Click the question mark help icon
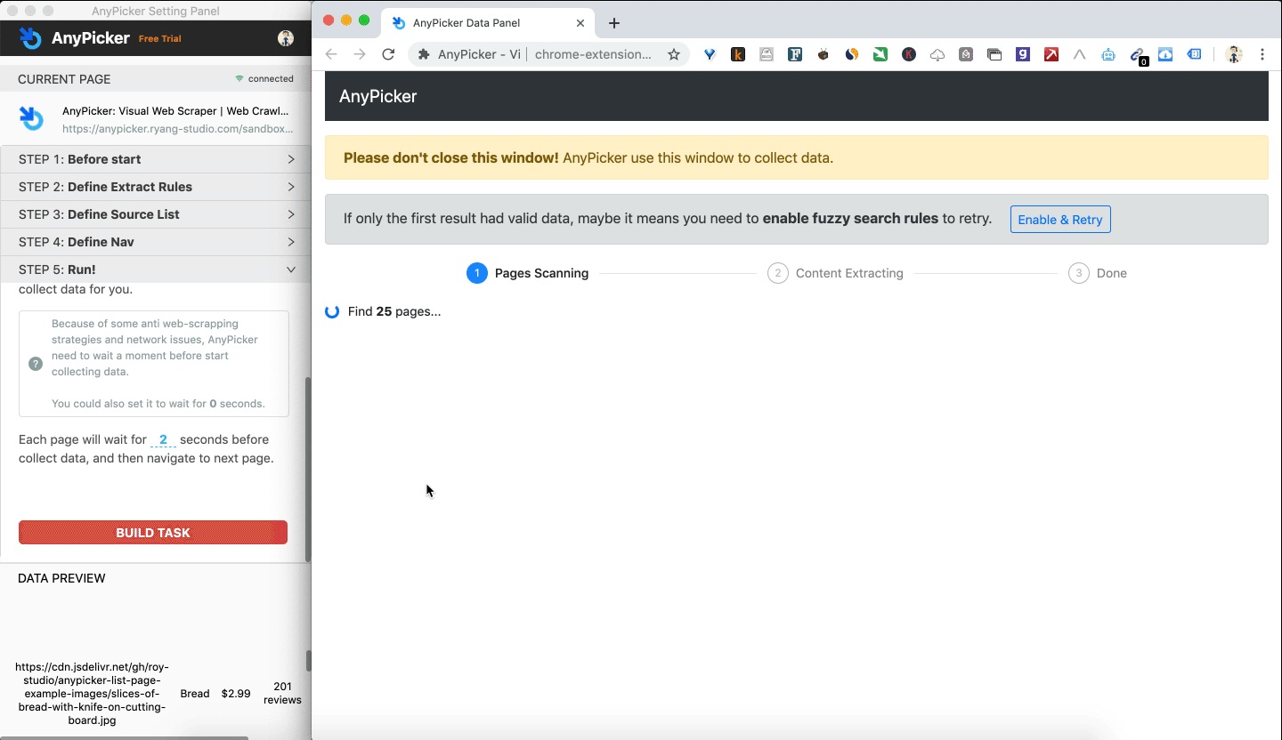 [36, 364]
